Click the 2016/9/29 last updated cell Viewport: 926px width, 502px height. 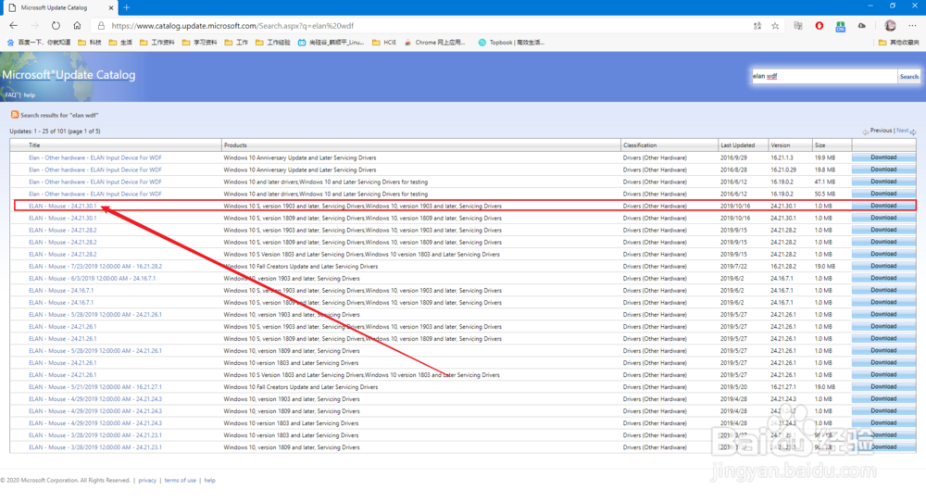pos(733,157)
